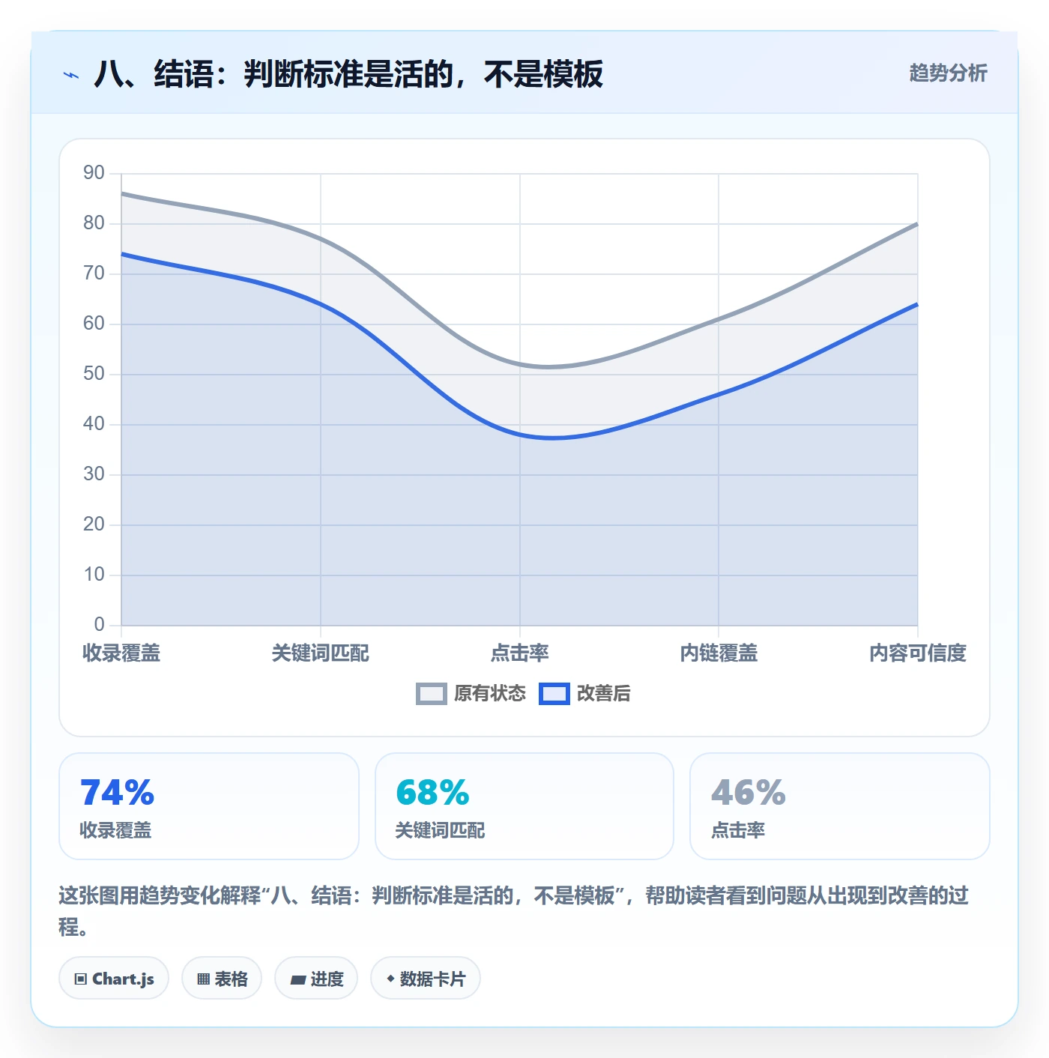Click the 内容可信度 x-axis label
The image size is (1049, 1058).
918,653
